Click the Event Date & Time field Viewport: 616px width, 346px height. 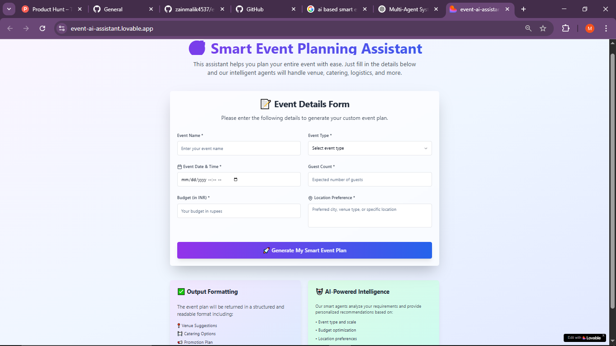coord(239,179)
